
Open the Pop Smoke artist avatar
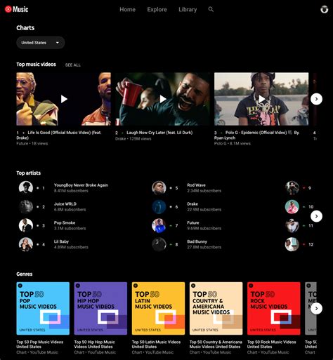pyautogui.click(x=26, y=225)
